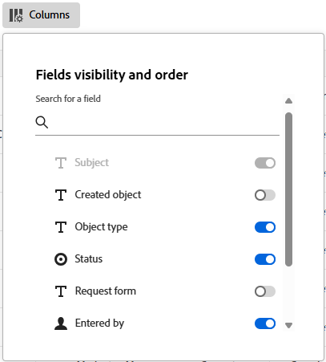326x362 pixels.
Task: Click the circular Status field icon
Action: (61, 259)
